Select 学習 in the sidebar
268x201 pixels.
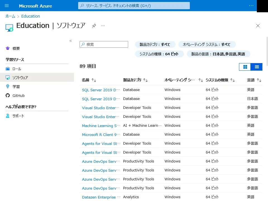(x=16, y=87)
